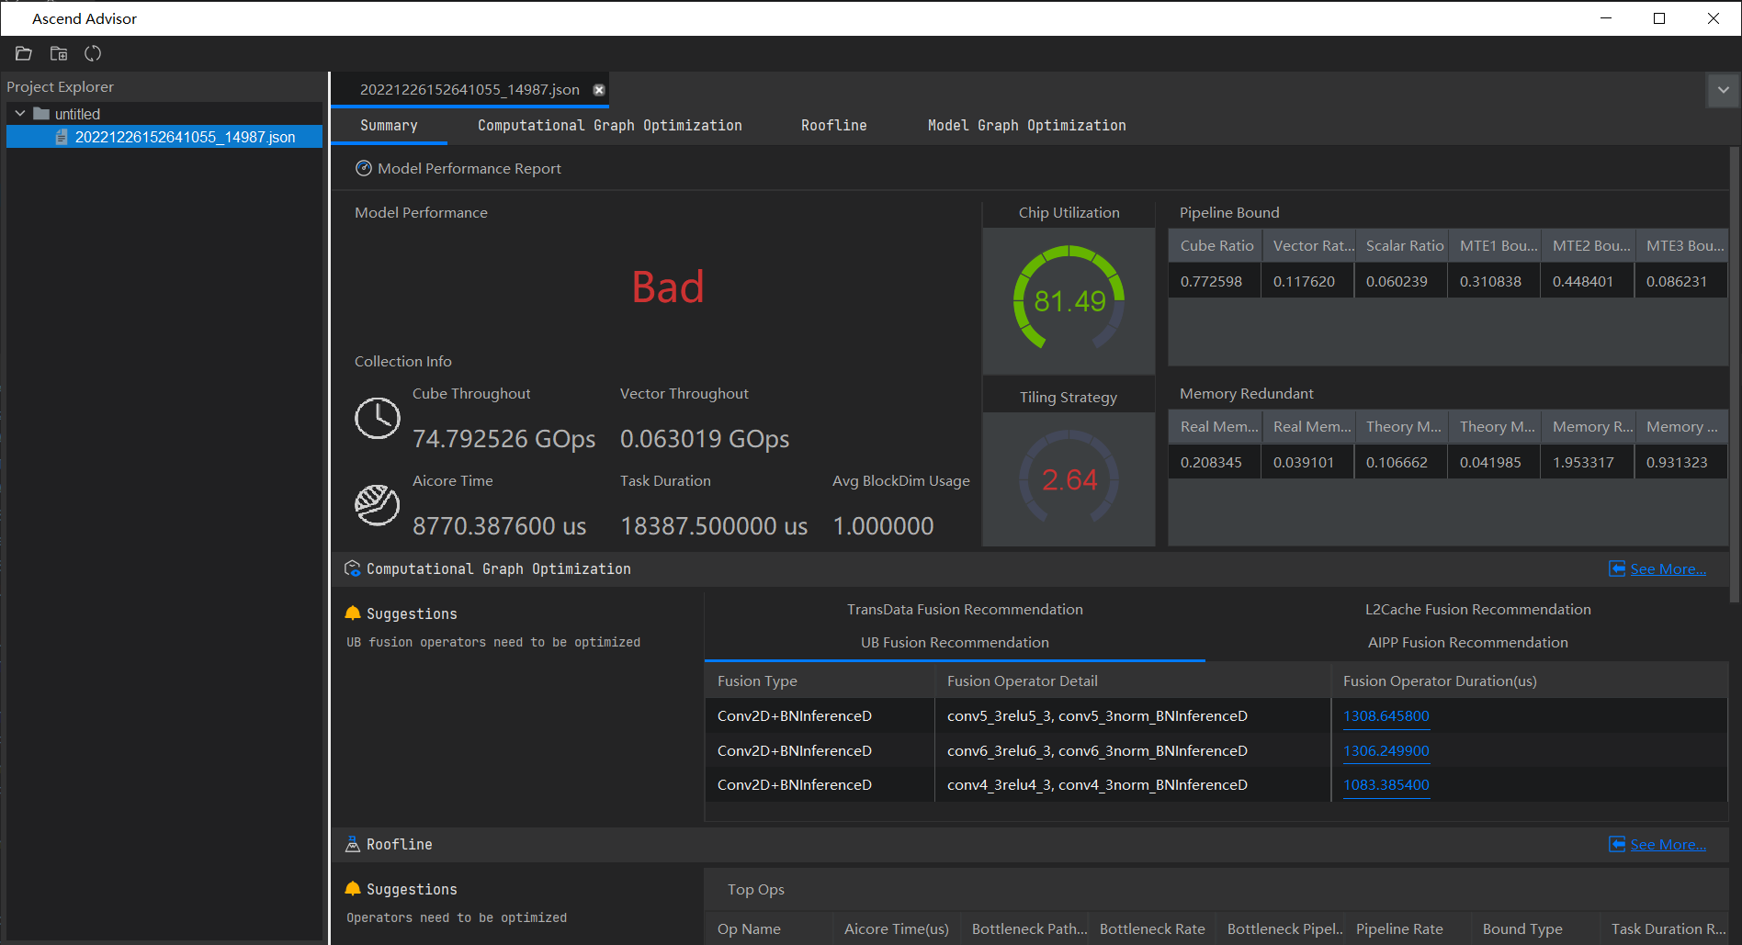Click the Cube Throughout value 74.792526 GOps

pos(503,439)
